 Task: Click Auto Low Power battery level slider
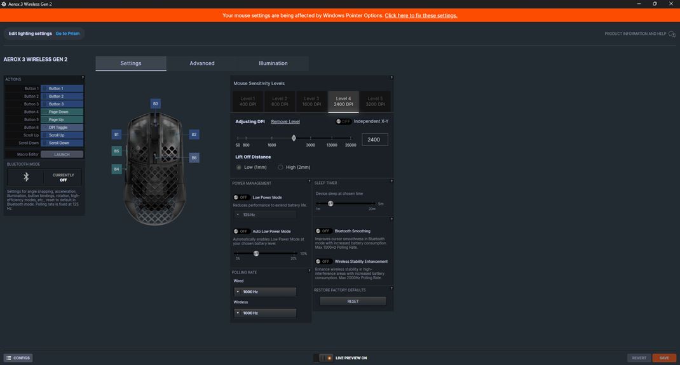(256, 253)
